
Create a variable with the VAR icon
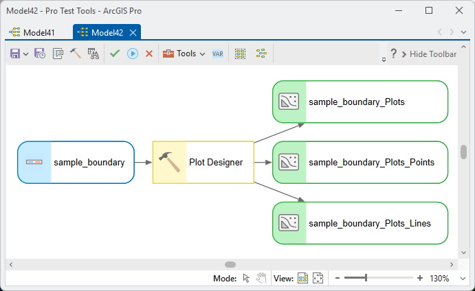click(x=217, y=54)
